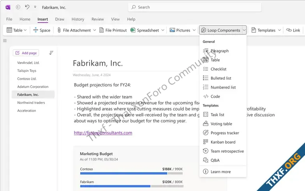
Task: Open the File menu
Action: [9, 19]
